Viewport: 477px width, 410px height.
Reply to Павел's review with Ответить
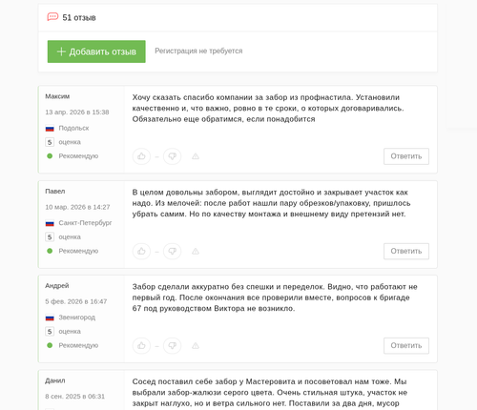[x=406, y=252]
